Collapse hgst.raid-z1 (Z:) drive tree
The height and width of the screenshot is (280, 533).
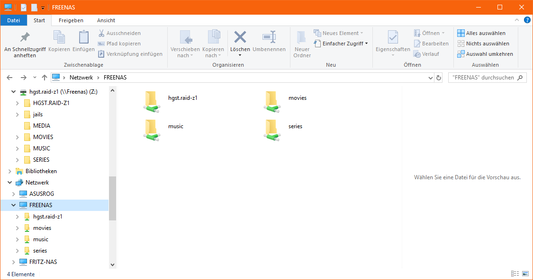point(14,92)
